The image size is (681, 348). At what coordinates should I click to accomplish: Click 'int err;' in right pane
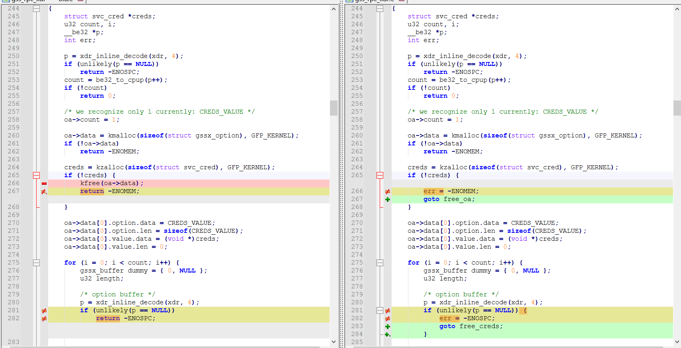423,40
